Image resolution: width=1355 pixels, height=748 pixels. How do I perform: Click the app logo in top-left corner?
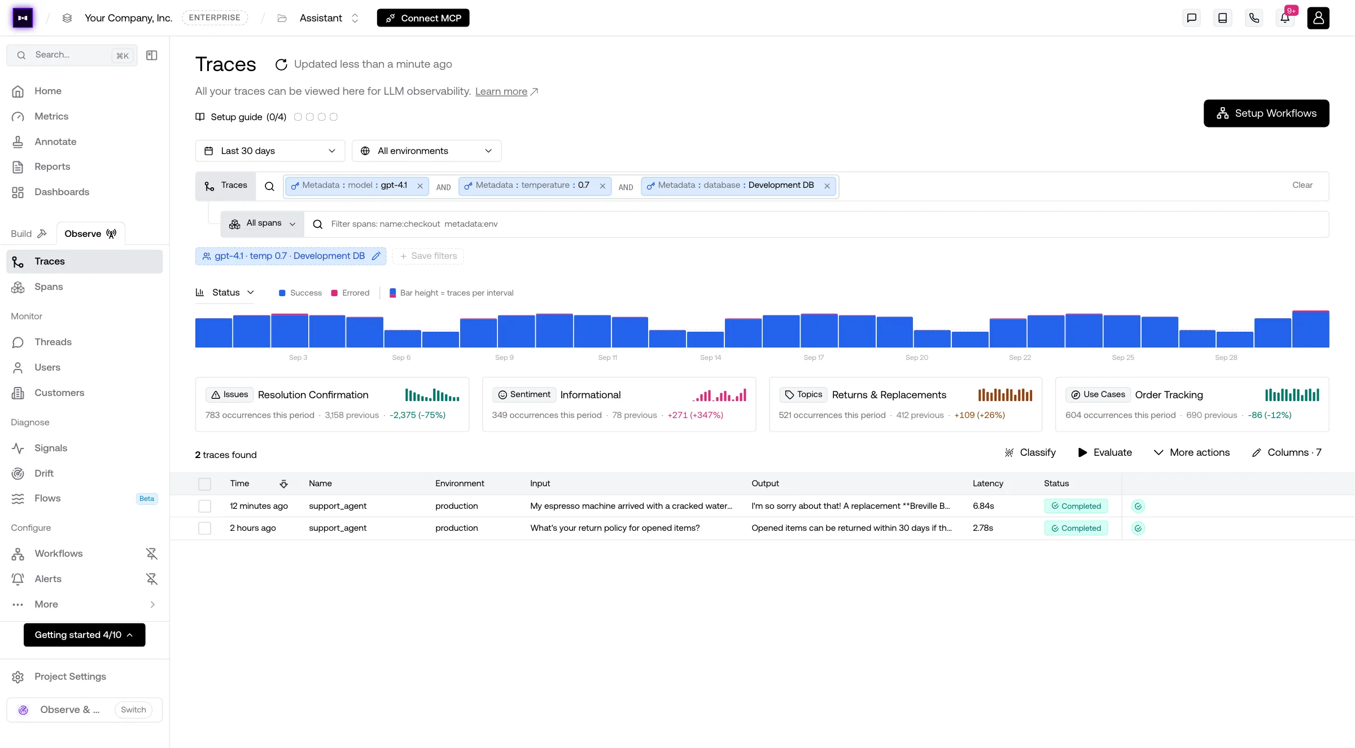[23, 18]
